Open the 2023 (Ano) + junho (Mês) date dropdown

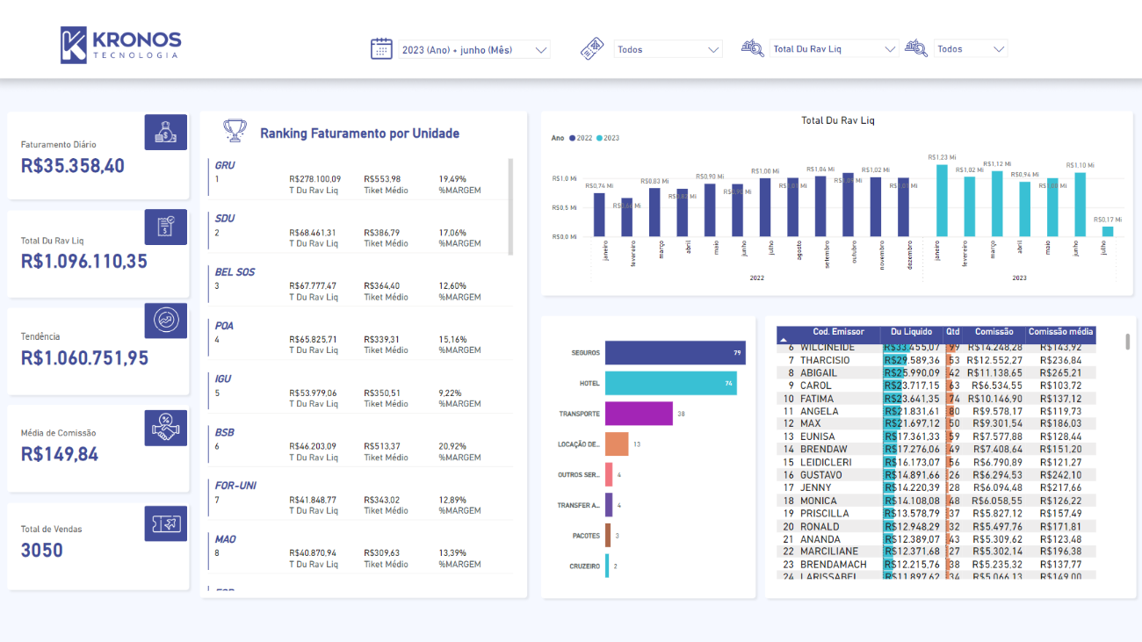click(474, 50)
